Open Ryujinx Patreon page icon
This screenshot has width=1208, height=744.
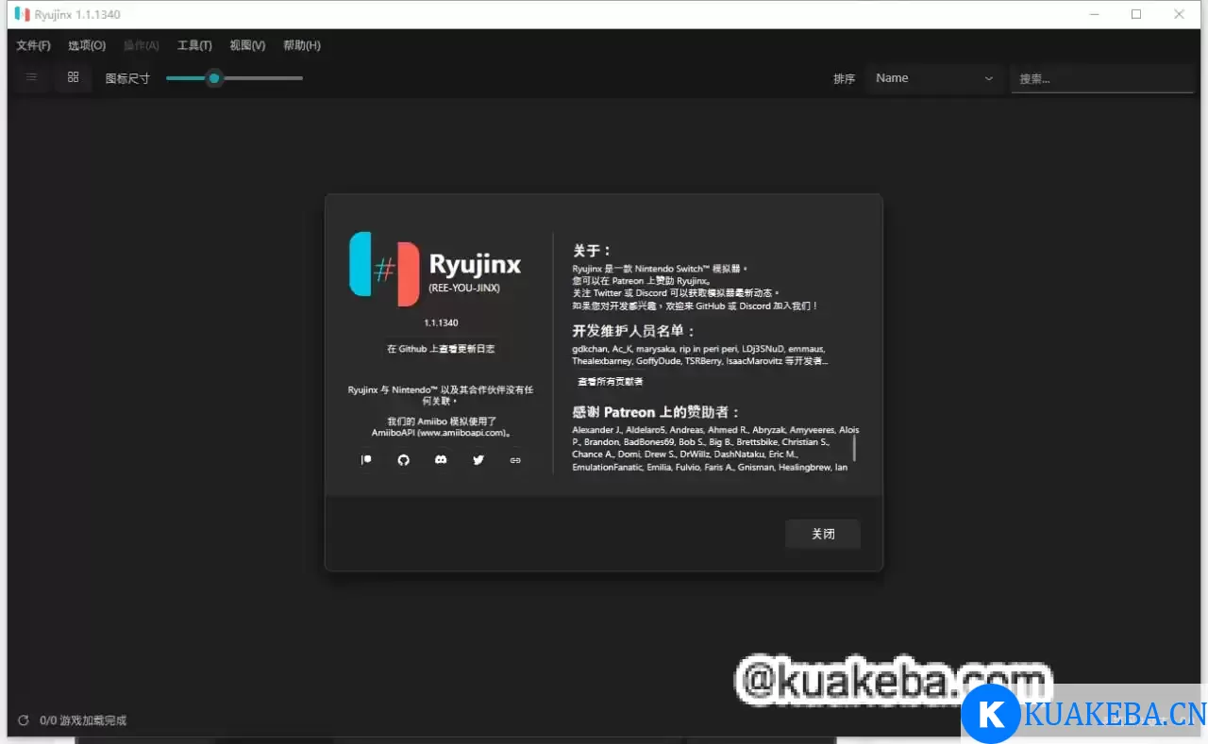pos(366,460)
